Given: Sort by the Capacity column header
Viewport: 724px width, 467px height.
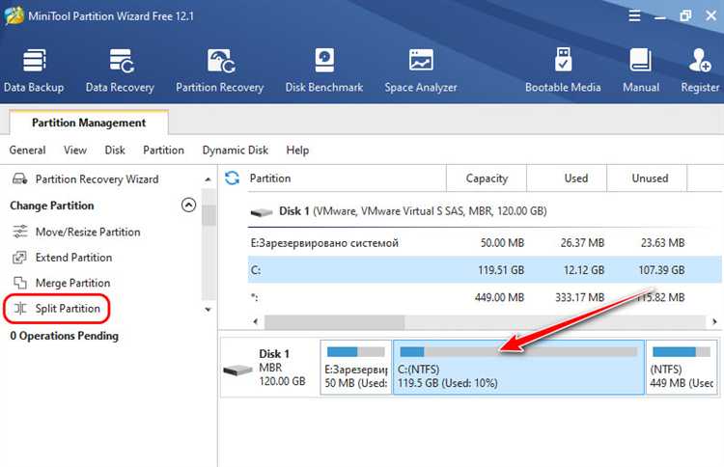Looking at the screenshot, I should pyautogui.click(x=487, y=179).
